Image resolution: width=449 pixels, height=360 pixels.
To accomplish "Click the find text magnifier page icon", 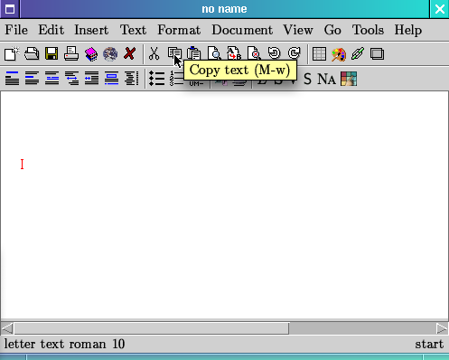I will pos(214,53).
